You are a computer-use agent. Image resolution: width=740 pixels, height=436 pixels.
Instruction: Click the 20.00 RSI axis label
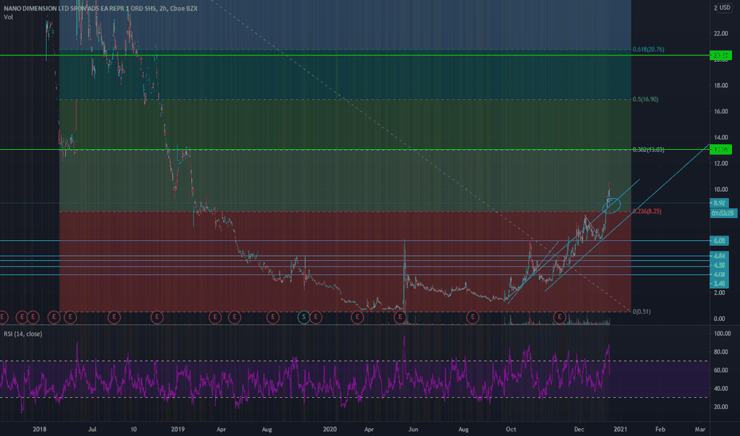pyautogui.click(x=721, y=407)
